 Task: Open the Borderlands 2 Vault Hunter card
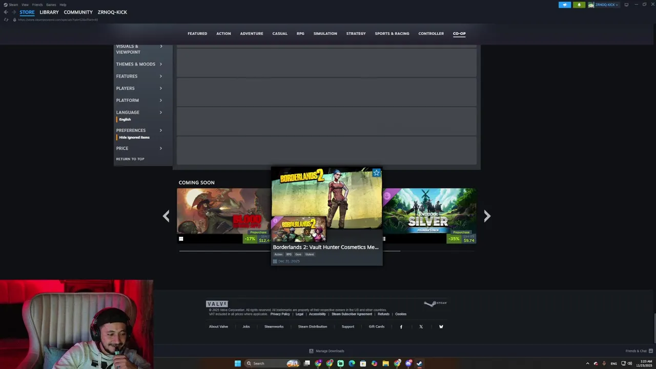point(326,216)
